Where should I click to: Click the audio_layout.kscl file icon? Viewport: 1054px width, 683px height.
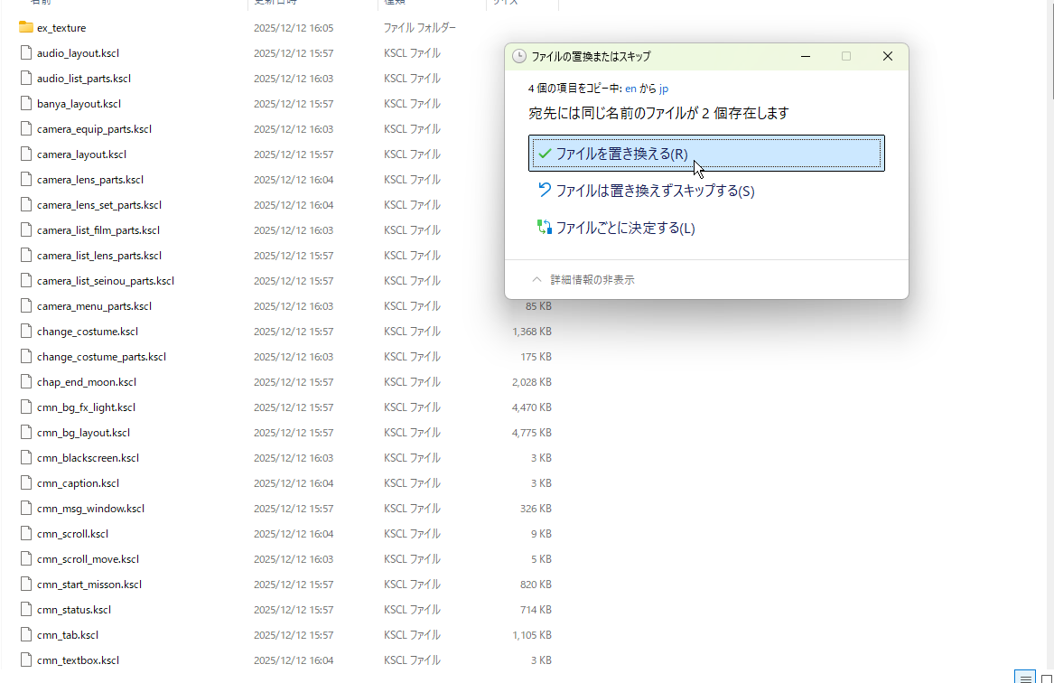pyautogui.click(x=26, y=53)
